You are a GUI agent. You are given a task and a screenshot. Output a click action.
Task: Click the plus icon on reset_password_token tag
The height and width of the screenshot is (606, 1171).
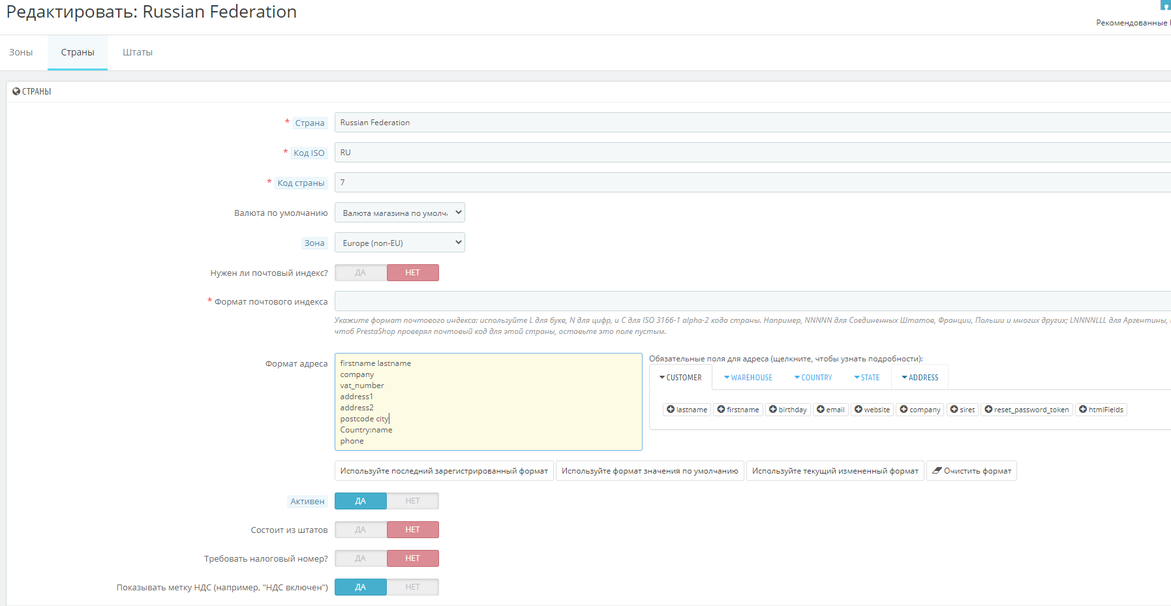point(988,410)
